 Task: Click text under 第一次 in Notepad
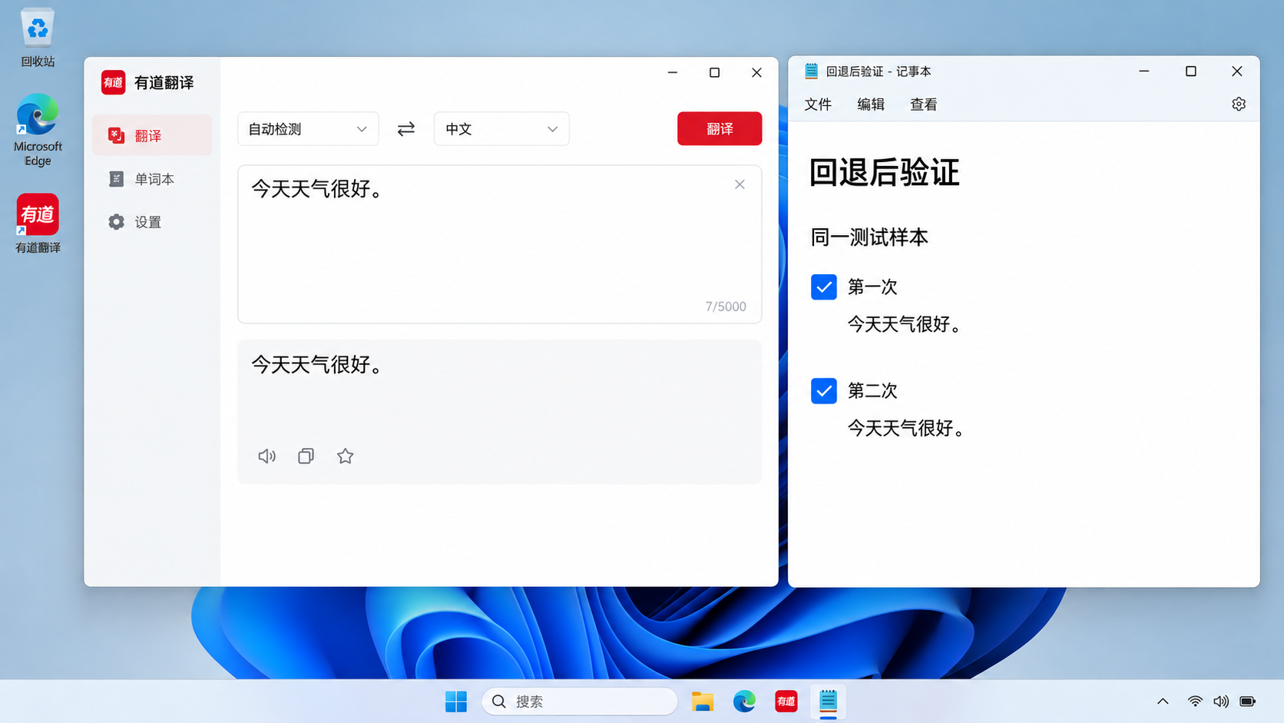coord(905,324)
